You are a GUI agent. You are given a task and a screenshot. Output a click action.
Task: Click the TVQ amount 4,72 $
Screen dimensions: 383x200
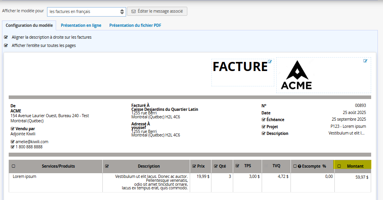click(x=283, y=176)
